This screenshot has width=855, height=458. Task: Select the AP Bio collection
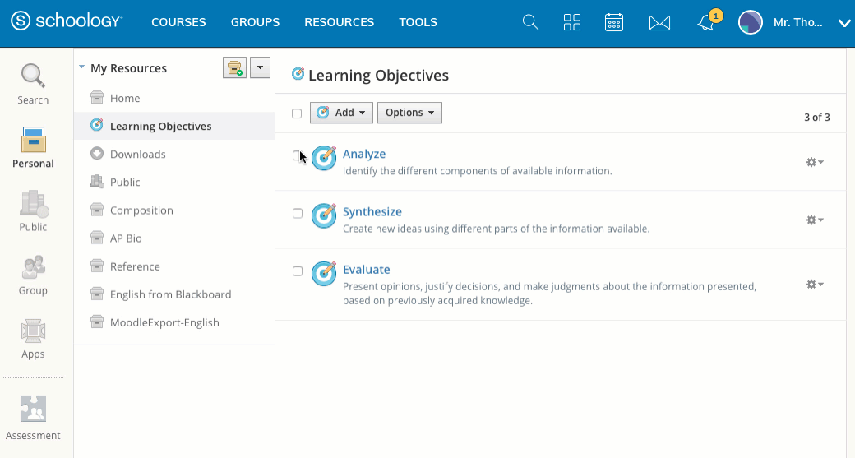126,238
